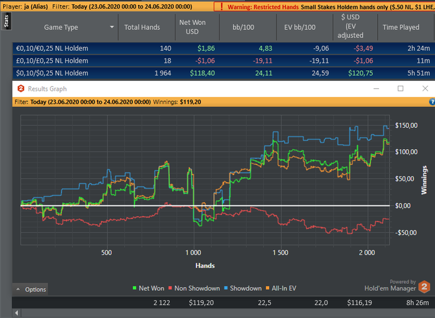Expand the Options panel
Viewport: 435px width, 318px height.
pyautogui.click(x=30, y=289)
